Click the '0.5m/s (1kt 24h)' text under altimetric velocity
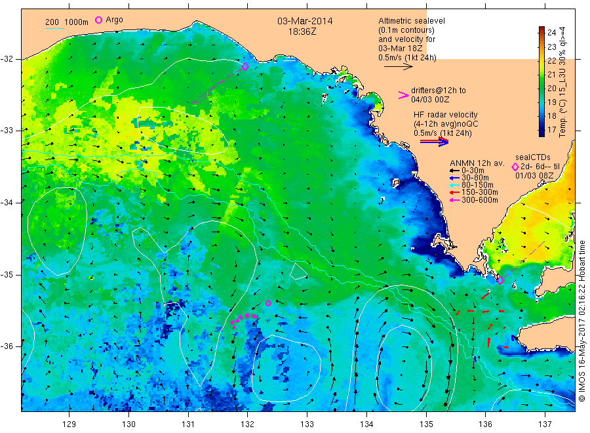This screenshot has width=590, height=433. [x=407, y=58]
